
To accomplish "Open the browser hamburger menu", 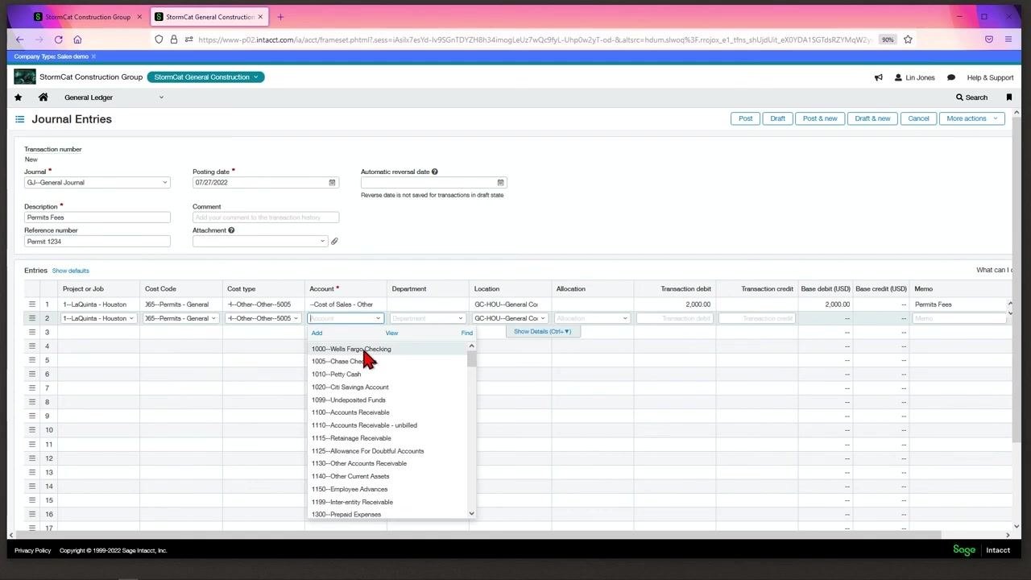I will pos(1008,39).
